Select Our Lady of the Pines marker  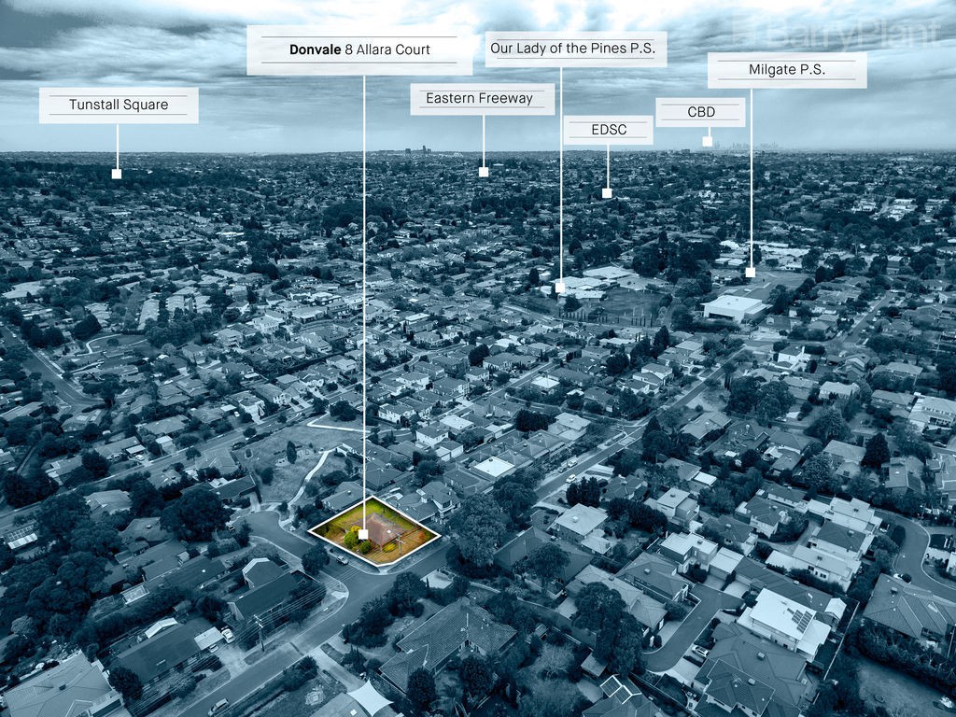tap(560, 288)
